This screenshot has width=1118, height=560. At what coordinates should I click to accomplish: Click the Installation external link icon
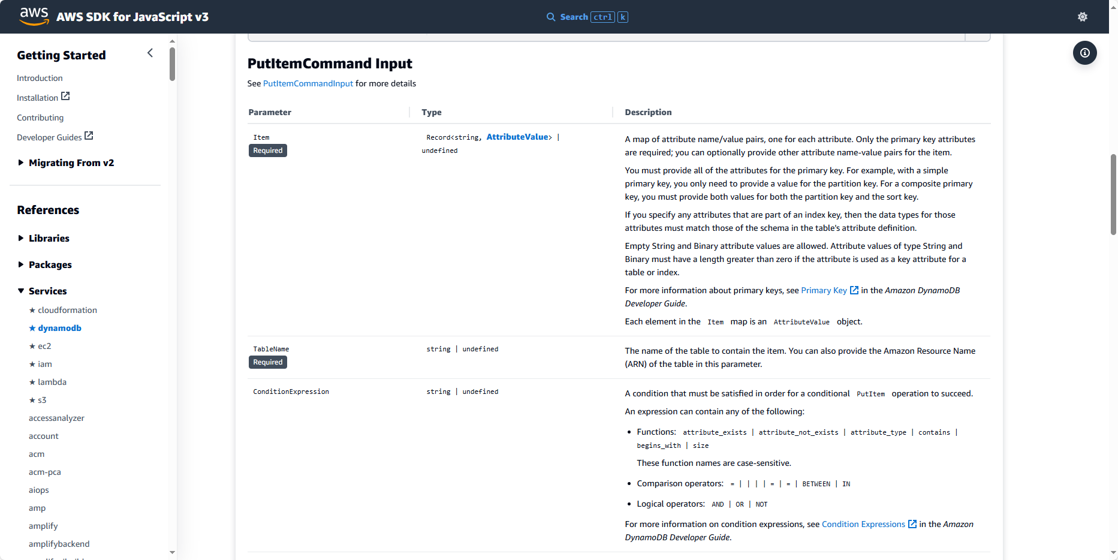click(66, 97)
